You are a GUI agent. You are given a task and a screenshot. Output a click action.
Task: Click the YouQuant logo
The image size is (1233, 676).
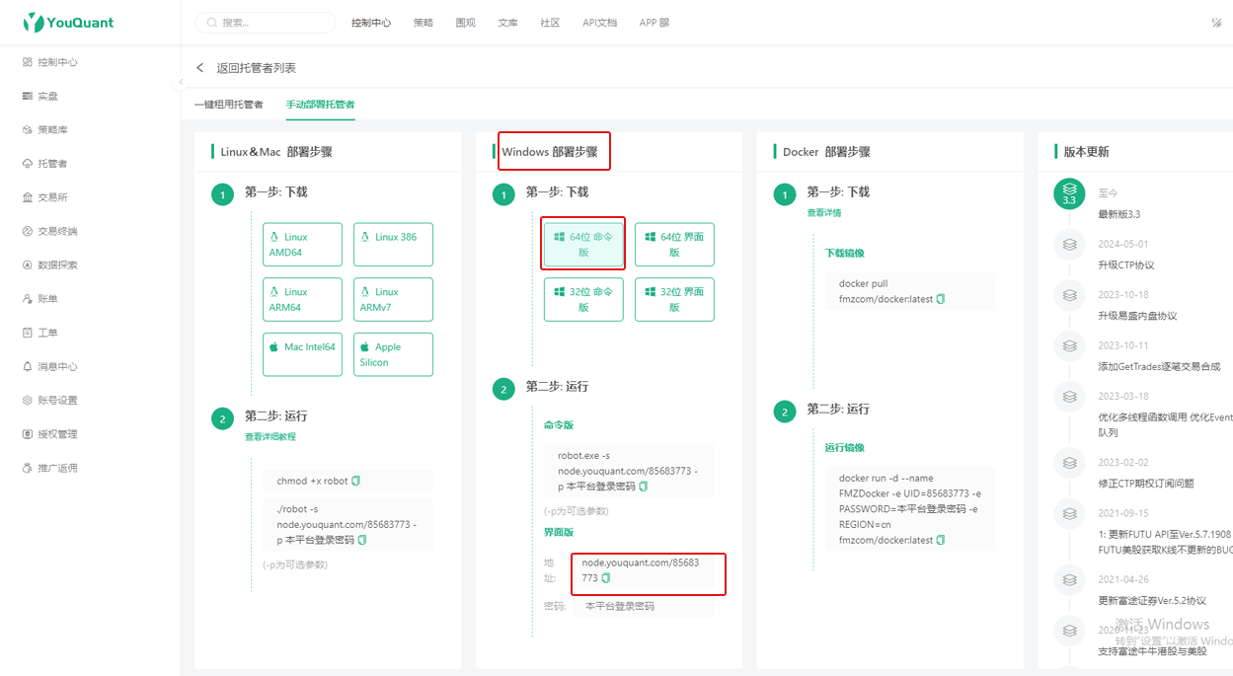[x=68, y=22]
